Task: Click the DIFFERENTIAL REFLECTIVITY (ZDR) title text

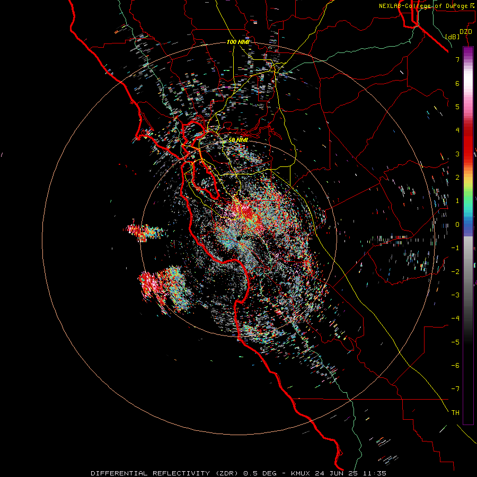Action: click(x=165, y=473)
